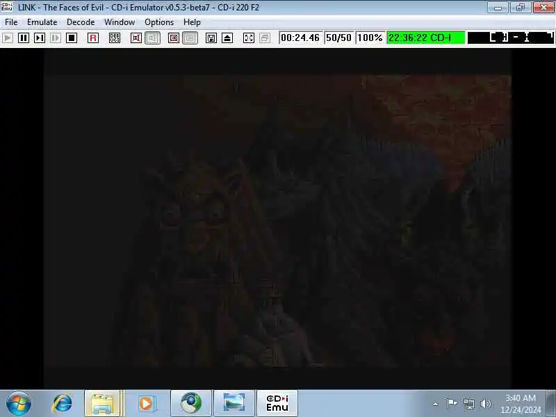Viewport: 556px width, 417px height.
Task: Toggle the pressed gray screen icon
Action: point(190,38)
